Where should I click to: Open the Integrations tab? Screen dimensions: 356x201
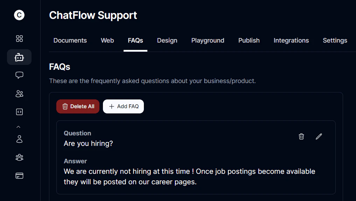[x=291, y=40]
